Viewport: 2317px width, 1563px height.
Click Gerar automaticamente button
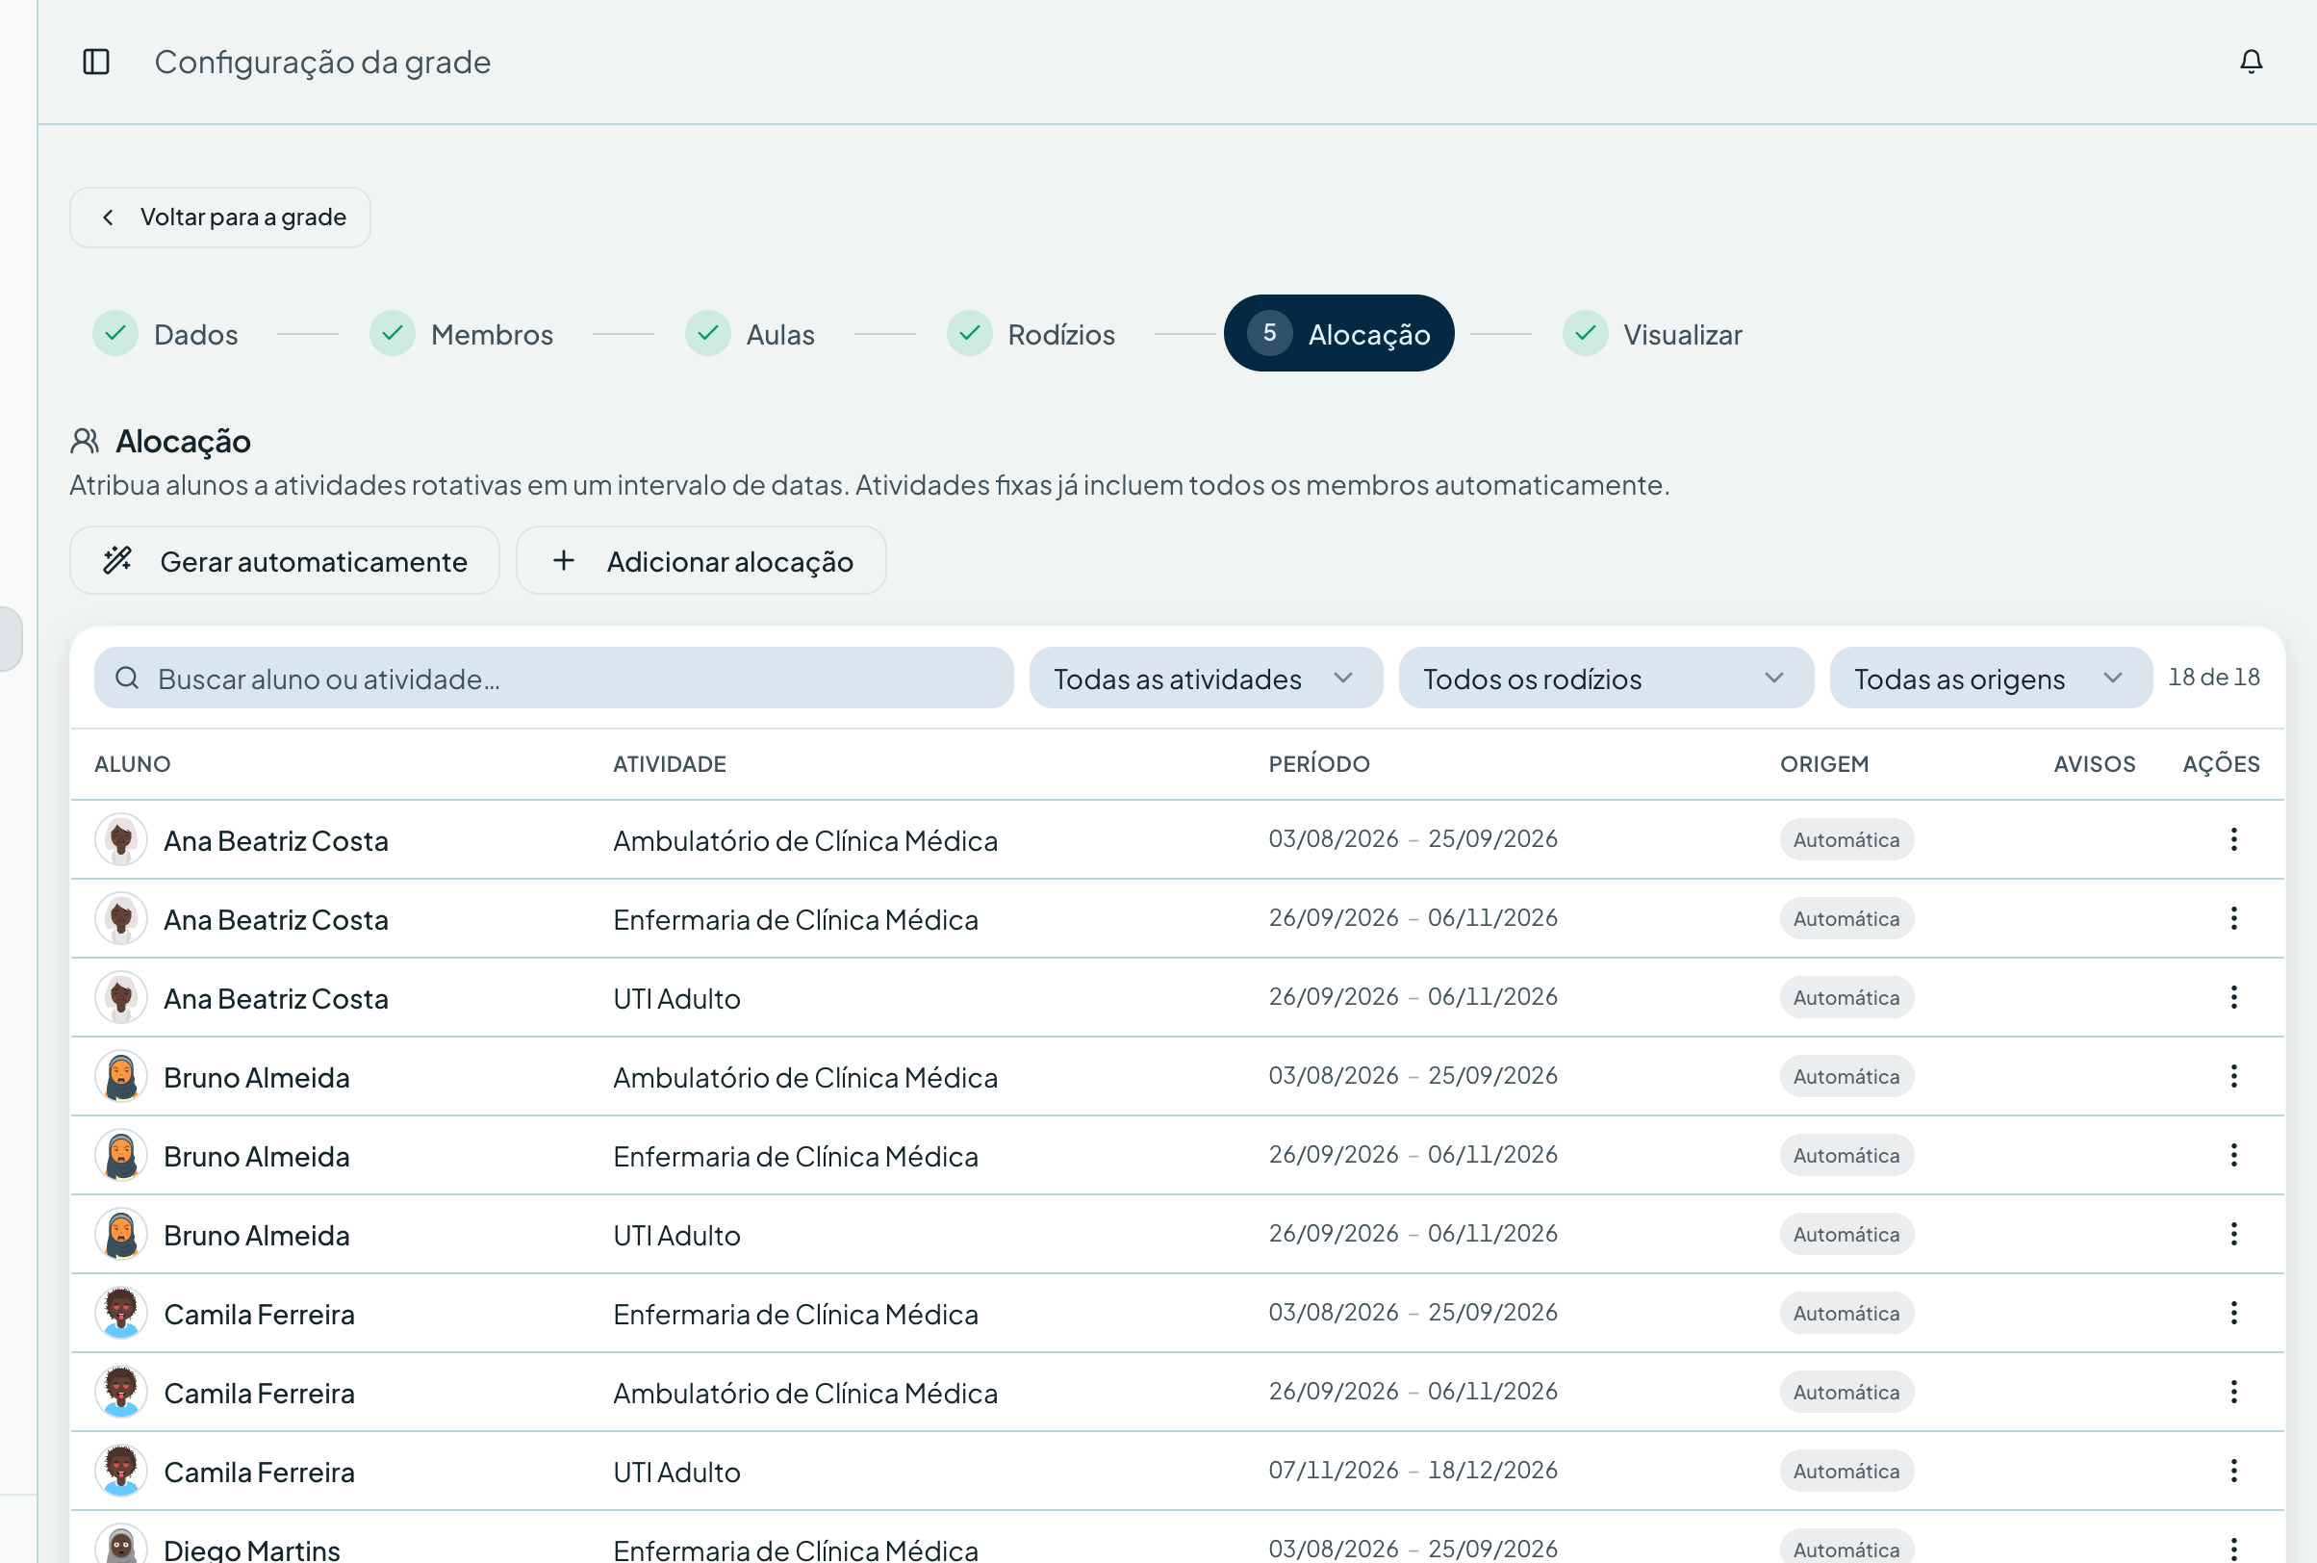(x=284, y=560)
